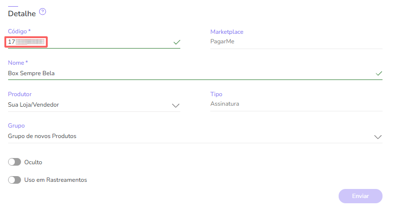Click the help icon beside Detalhe
The height and width of the screenshot is (208, 393).
point(42,11)
